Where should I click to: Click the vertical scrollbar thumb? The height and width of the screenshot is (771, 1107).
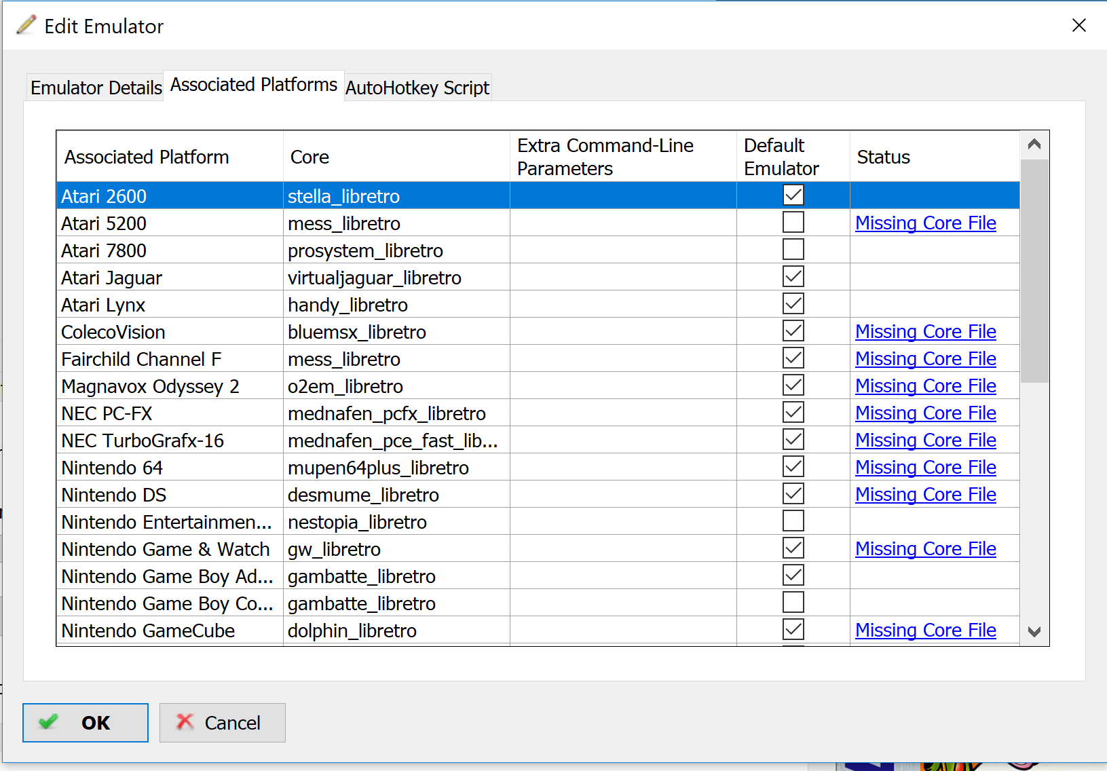click(1034, 271)
